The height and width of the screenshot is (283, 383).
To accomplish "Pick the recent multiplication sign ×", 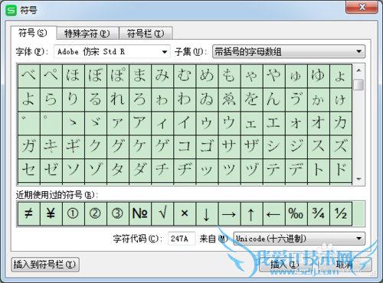I will 185,213.
